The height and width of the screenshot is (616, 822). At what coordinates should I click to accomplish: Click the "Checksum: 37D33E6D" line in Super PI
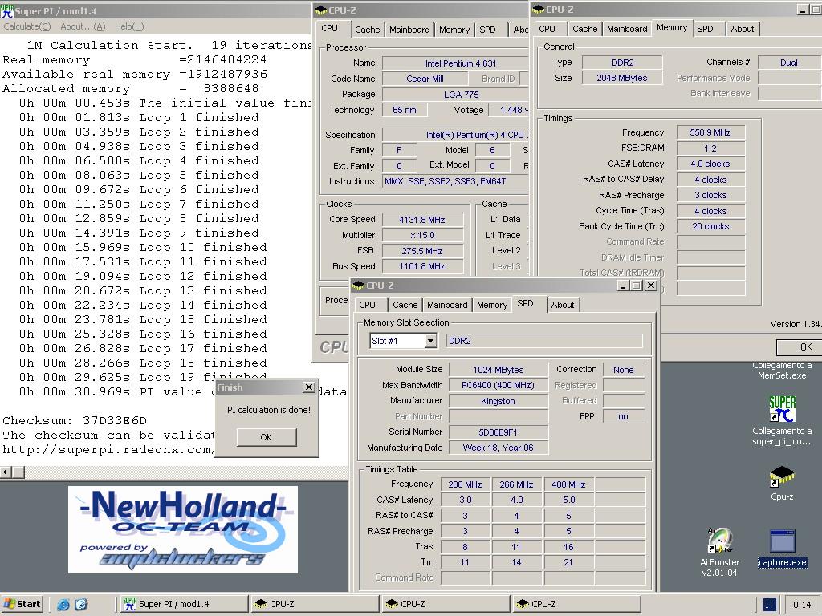(x=75, y=420)
